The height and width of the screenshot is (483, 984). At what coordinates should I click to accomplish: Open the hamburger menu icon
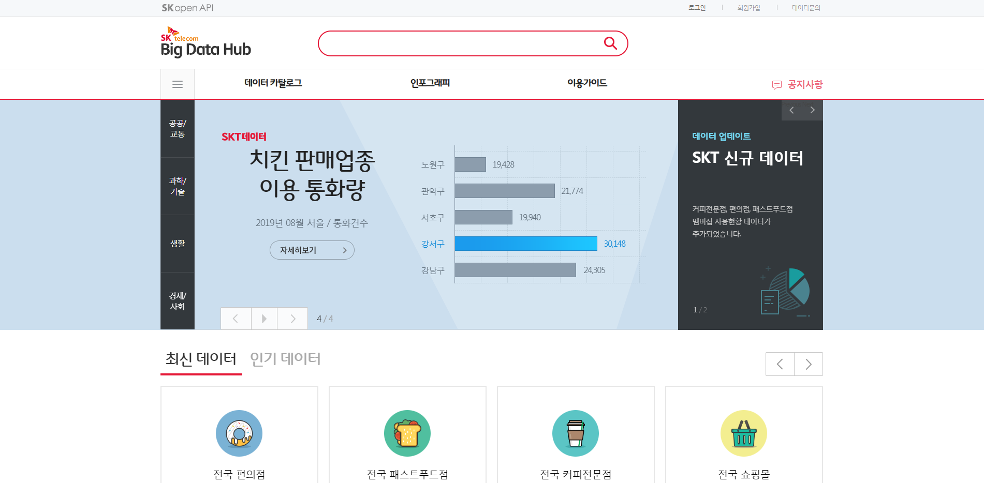[178, 84]
